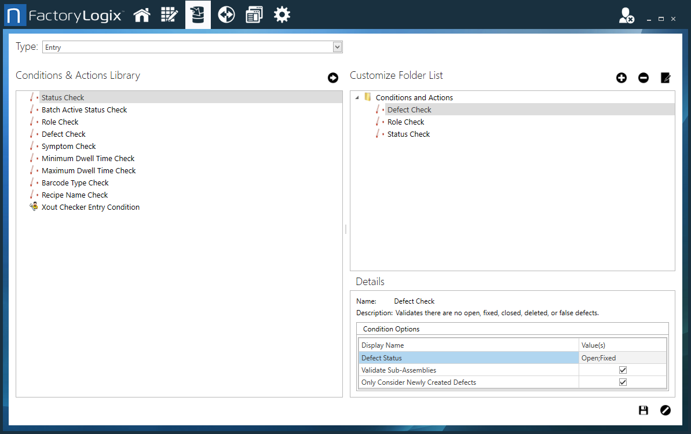
Task: Uncheck the Validate Sub-Assemblies checkbox
Action: tap(623, 370)
